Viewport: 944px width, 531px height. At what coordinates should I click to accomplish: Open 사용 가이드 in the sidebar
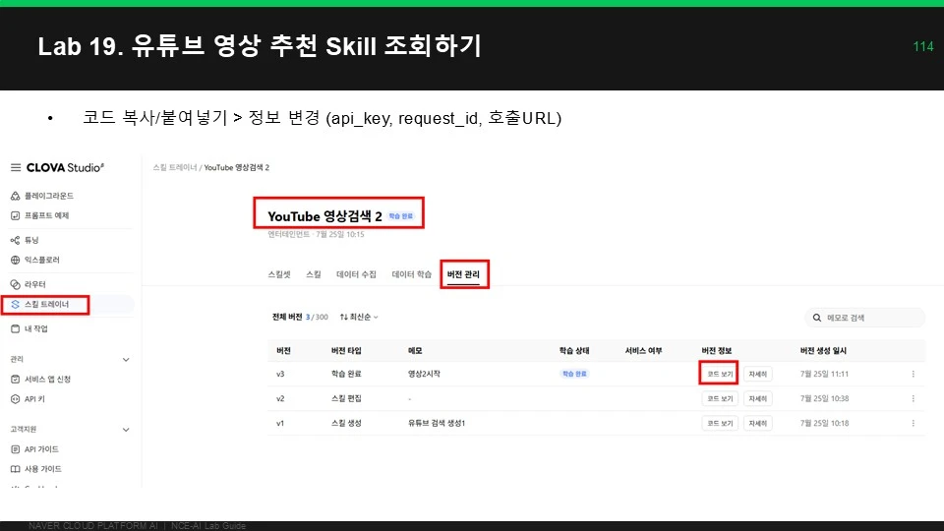pos(42,469)
